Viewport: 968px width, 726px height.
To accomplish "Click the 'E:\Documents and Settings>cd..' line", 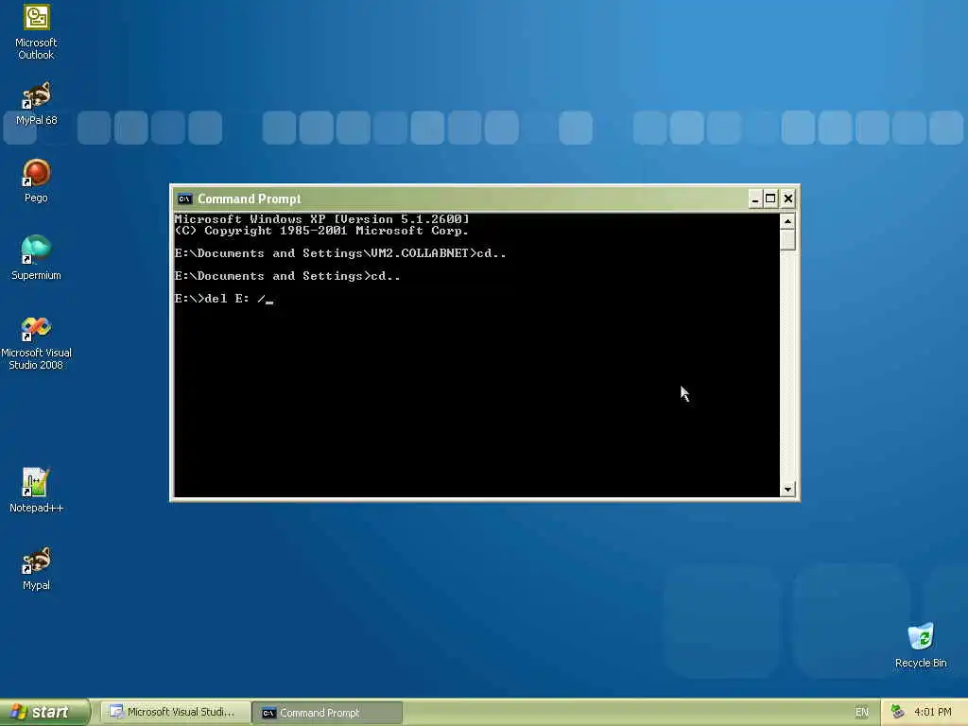I will point(287,276).
